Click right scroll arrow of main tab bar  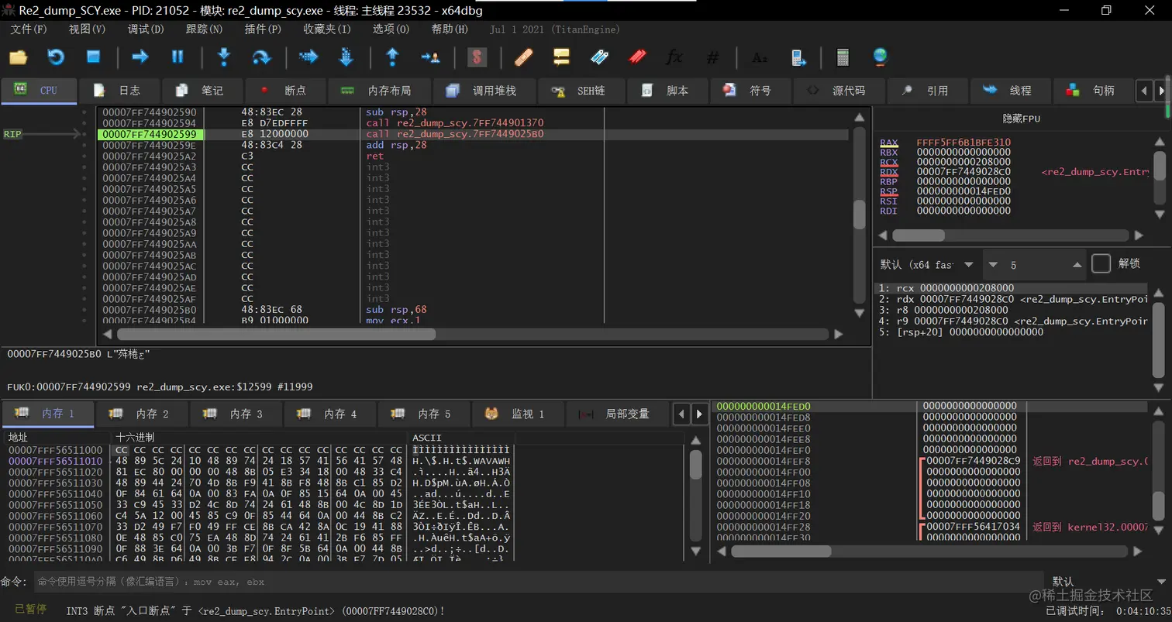[1160, 91]
